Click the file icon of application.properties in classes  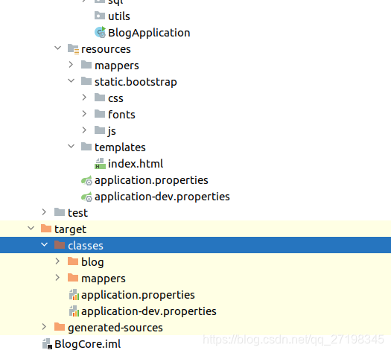click(x=74, y=295)
